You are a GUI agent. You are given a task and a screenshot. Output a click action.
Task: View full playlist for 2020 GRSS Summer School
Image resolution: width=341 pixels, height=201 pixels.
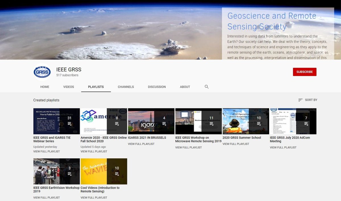[236, 144]
